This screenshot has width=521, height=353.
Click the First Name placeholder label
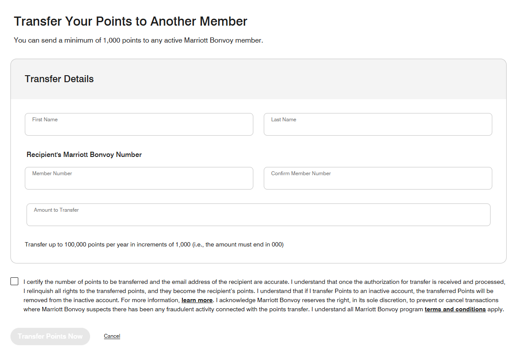click(44, 119)
